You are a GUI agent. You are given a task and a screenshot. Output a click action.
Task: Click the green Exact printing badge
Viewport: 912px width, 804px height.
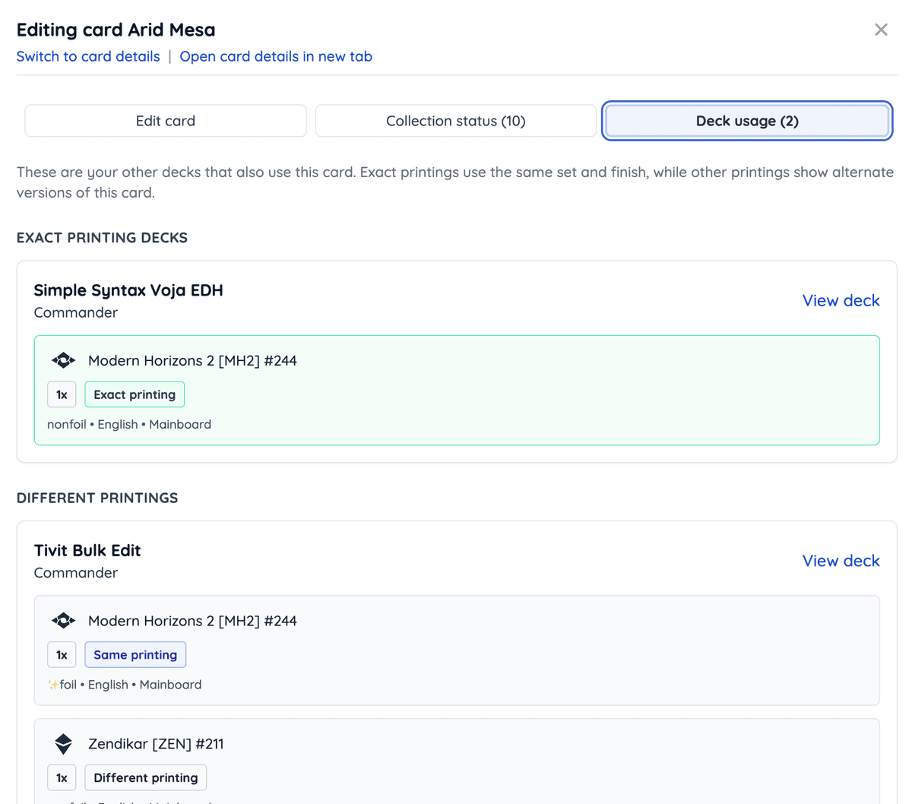(x=135, y=394)
